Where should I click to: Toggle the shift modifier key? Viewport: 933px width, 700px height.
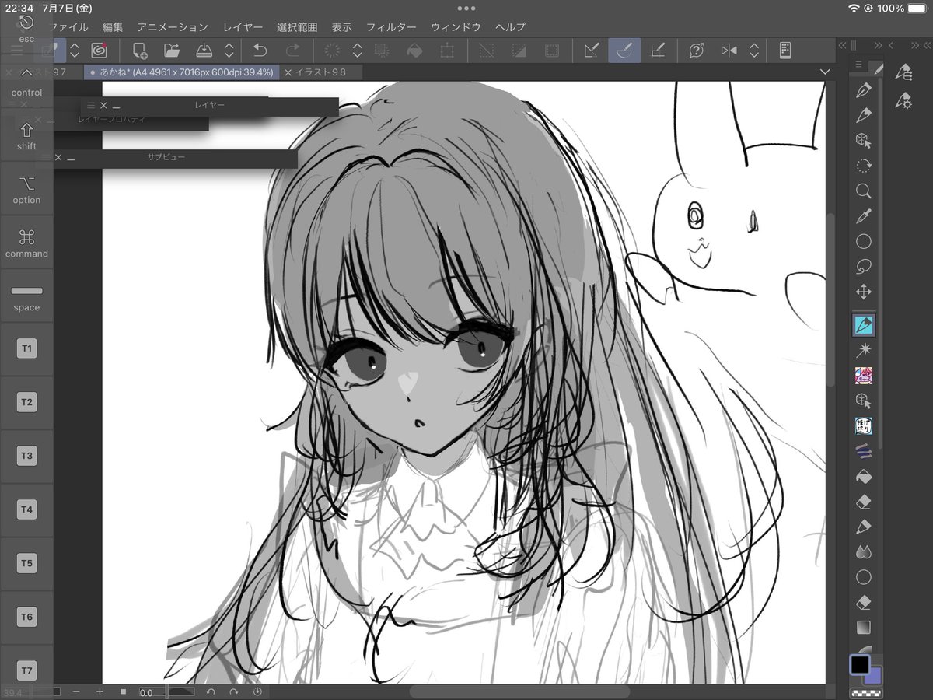26,135
